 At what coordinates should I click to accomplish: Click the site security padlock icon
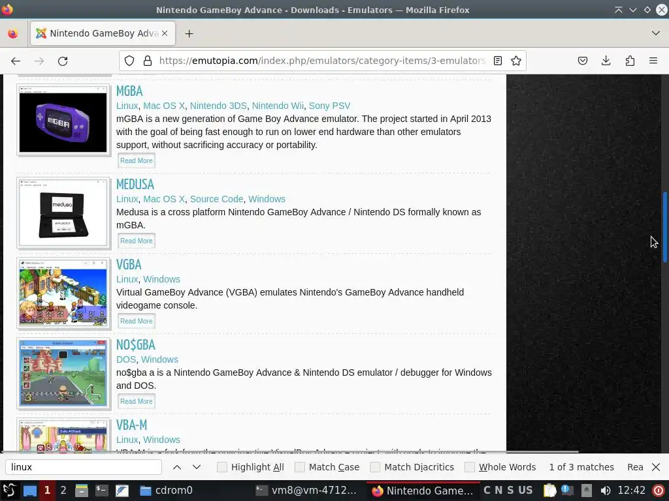tap(148, 61)
